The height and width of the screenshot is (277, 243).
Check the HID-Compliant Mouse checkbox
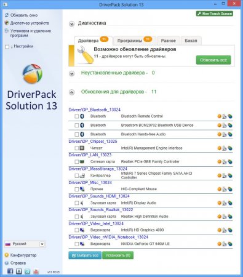pos(76,189)
